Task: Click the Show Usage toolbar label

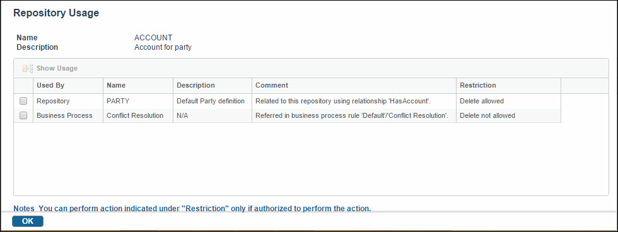Action: (57, 68)
